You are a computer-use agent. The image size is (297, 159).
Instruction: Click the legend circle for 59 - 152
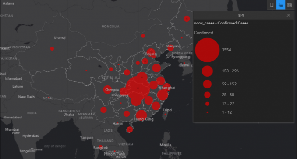coord(207,84)
